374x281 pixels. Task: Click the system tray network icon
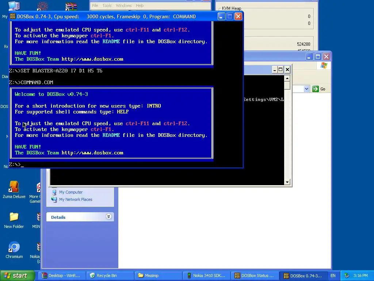point(347,276)
